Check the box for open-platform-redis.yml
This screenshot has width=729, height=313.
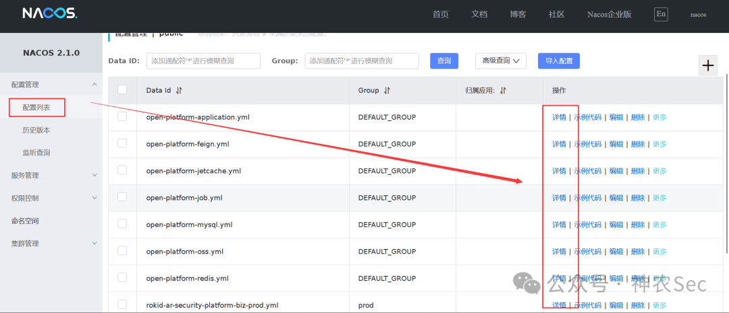coord(122,277)
